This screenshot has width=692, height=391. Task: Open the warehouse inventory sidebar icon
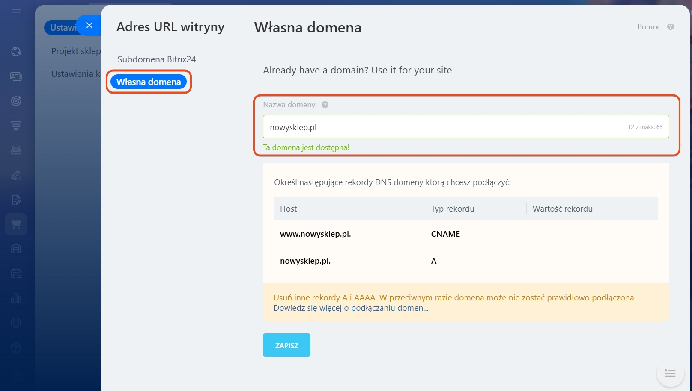coord(16,249)
